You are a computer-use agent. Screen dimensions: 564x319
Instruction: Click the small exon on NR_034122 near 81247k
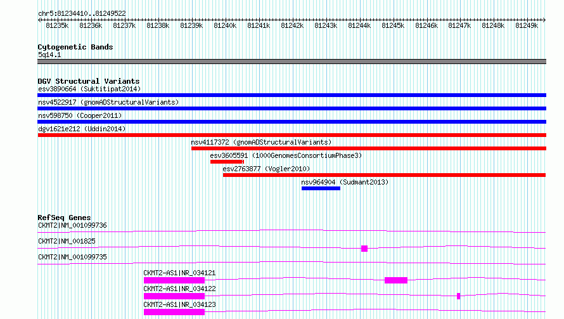pos(459,296)
